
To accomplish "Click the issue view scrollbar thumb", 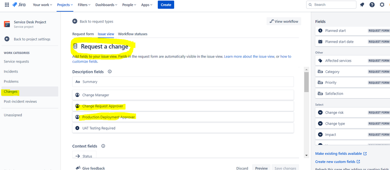I will pos(306,82).
